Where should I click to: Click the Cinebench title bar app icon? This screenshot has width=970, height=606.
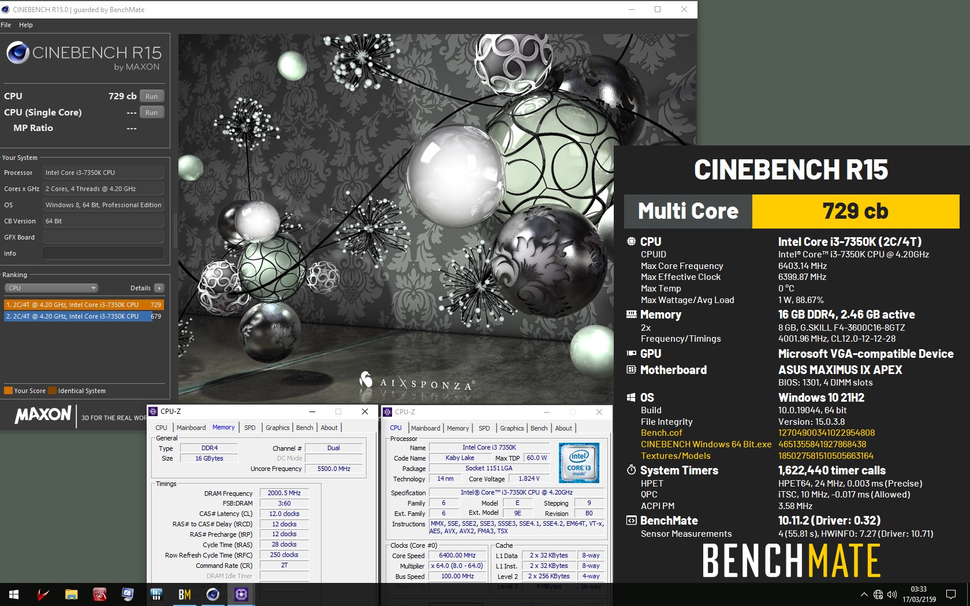coord(6,9)
